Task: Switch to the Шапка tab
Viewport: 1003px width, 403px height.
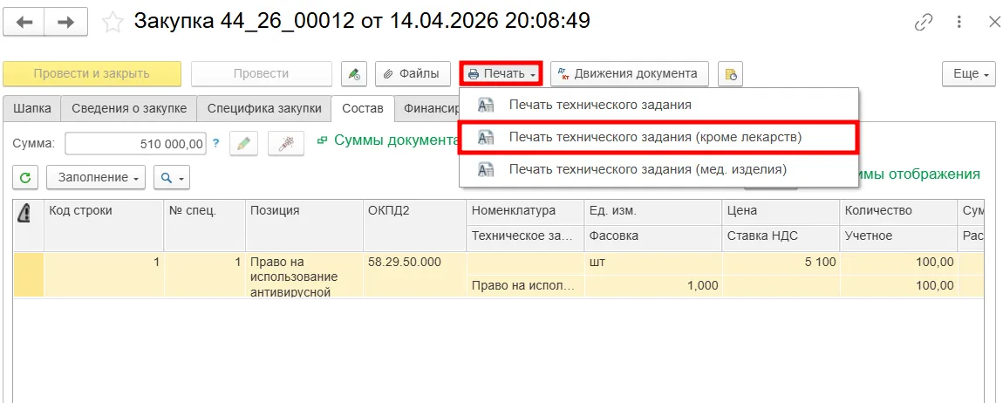Action: (x=32, y=109)
